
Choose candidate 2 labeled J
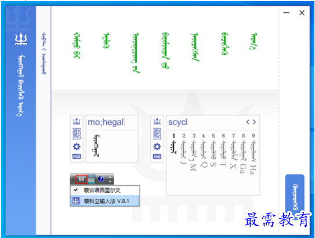tap(184, 149)
